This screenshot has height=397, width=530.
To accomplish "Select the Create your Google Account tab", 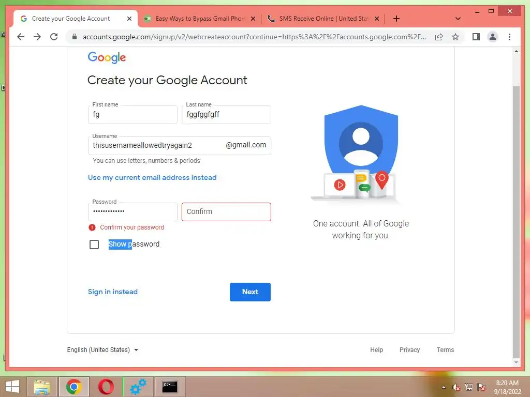I will (x=76, y=19).
